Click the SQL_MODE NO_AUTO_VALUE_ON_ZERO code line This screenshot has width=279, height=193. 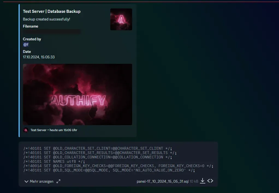109,170
